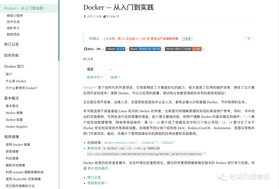Open Docker Registry sidebar item
The width and height of the screenshot is (279, 189).
point(17,127)
